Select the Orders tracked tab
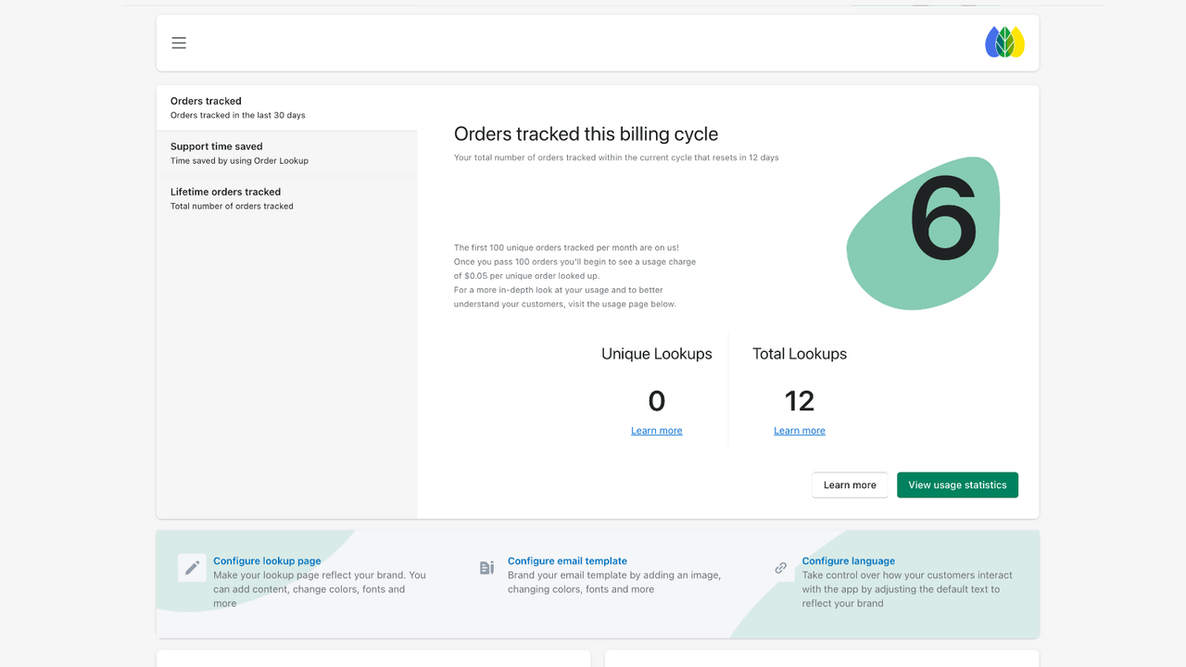 287,108
